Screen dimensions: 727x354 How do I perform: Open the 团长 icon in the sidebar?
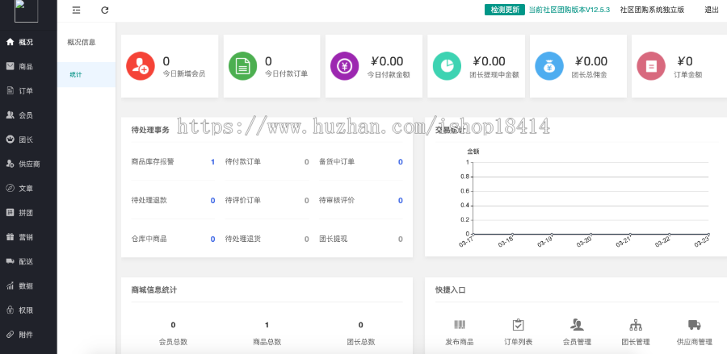[x=10, y=140]
